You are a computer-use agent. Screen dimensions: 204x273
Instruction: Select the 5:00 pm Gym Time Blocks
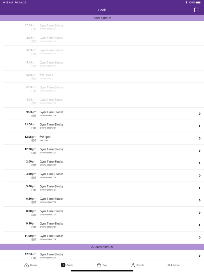(52, 186)
